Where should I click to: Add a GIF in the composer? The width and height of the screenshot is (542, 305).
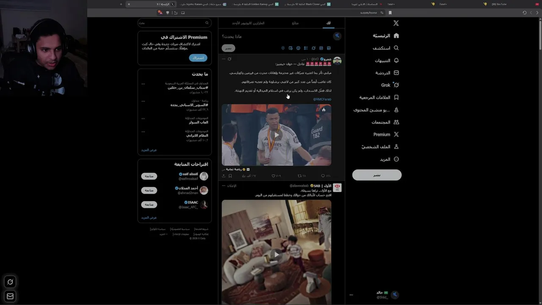[x=321, y=48]
